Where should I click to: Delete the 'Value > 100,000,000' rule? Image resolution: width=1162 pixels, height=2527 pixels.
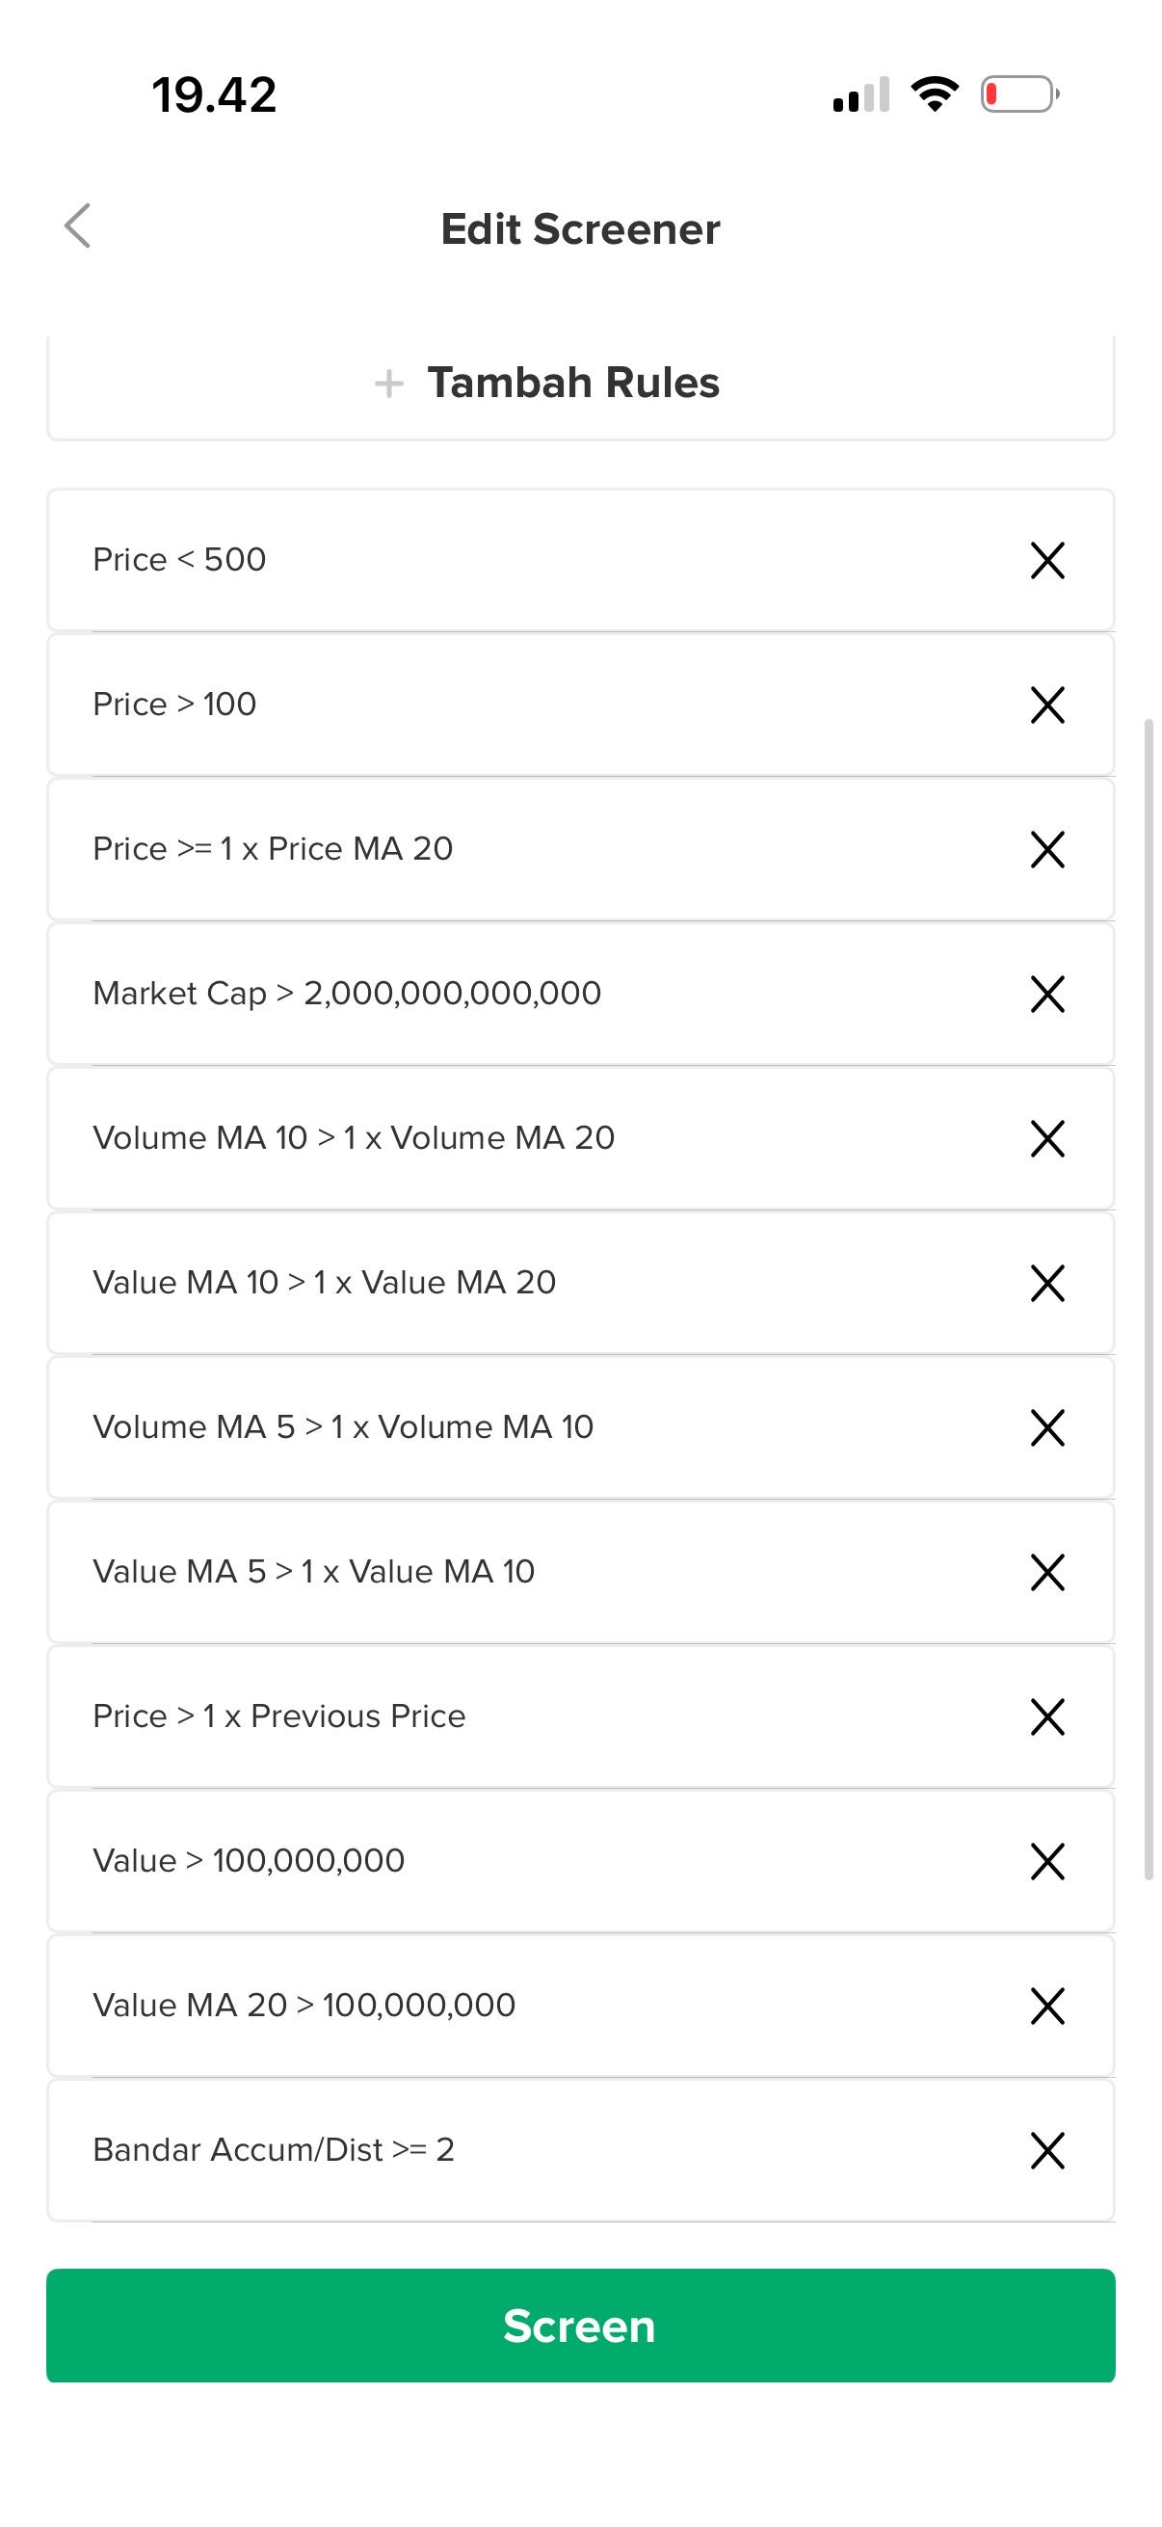tap(1047, 1861)
